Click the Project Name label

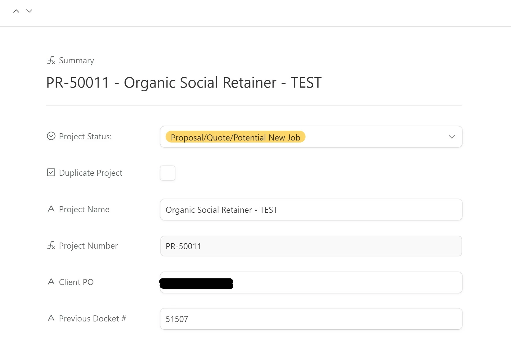pos(84,209)
